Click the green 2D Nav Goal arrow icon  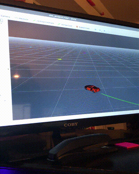pyautogui.click(x=59, y=24)
